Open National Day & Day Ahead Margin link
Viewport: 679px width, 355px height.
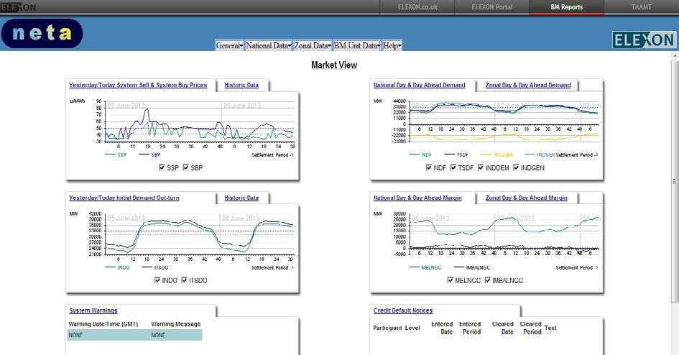pyautogui.click(x=417, y=198)
